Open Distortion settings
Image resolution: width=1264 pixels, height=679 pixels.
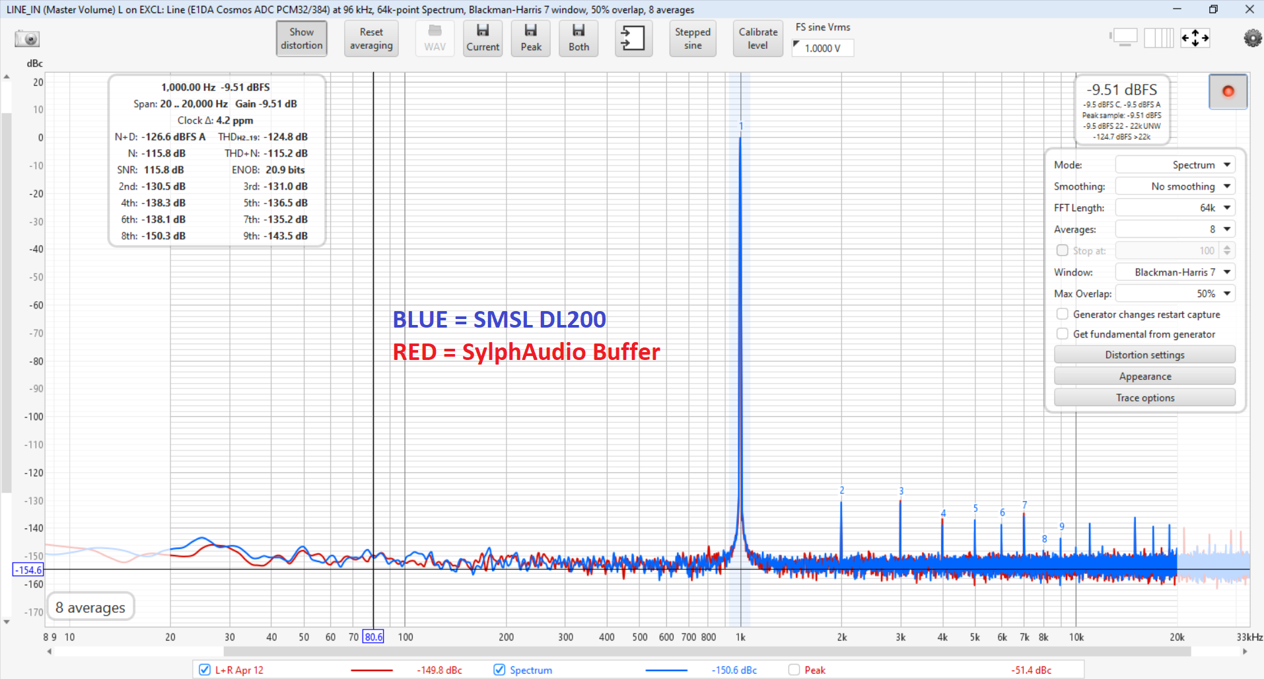(1144, 355)
